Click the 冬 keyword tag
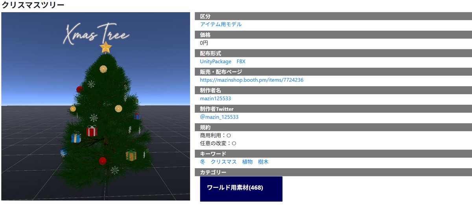This screenshot has width=472, height=205. pos(203,162)
